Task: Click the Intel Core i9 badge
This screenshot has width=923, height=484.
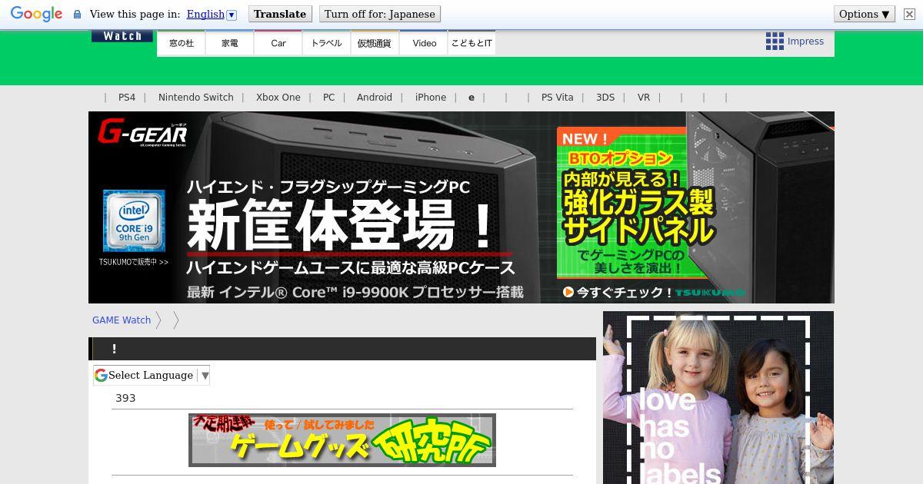Action: pos(134,221)
